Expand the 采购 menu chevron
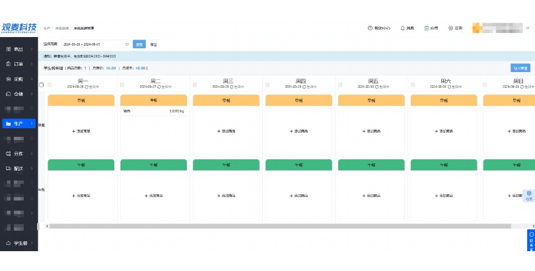 pos(32,79)
